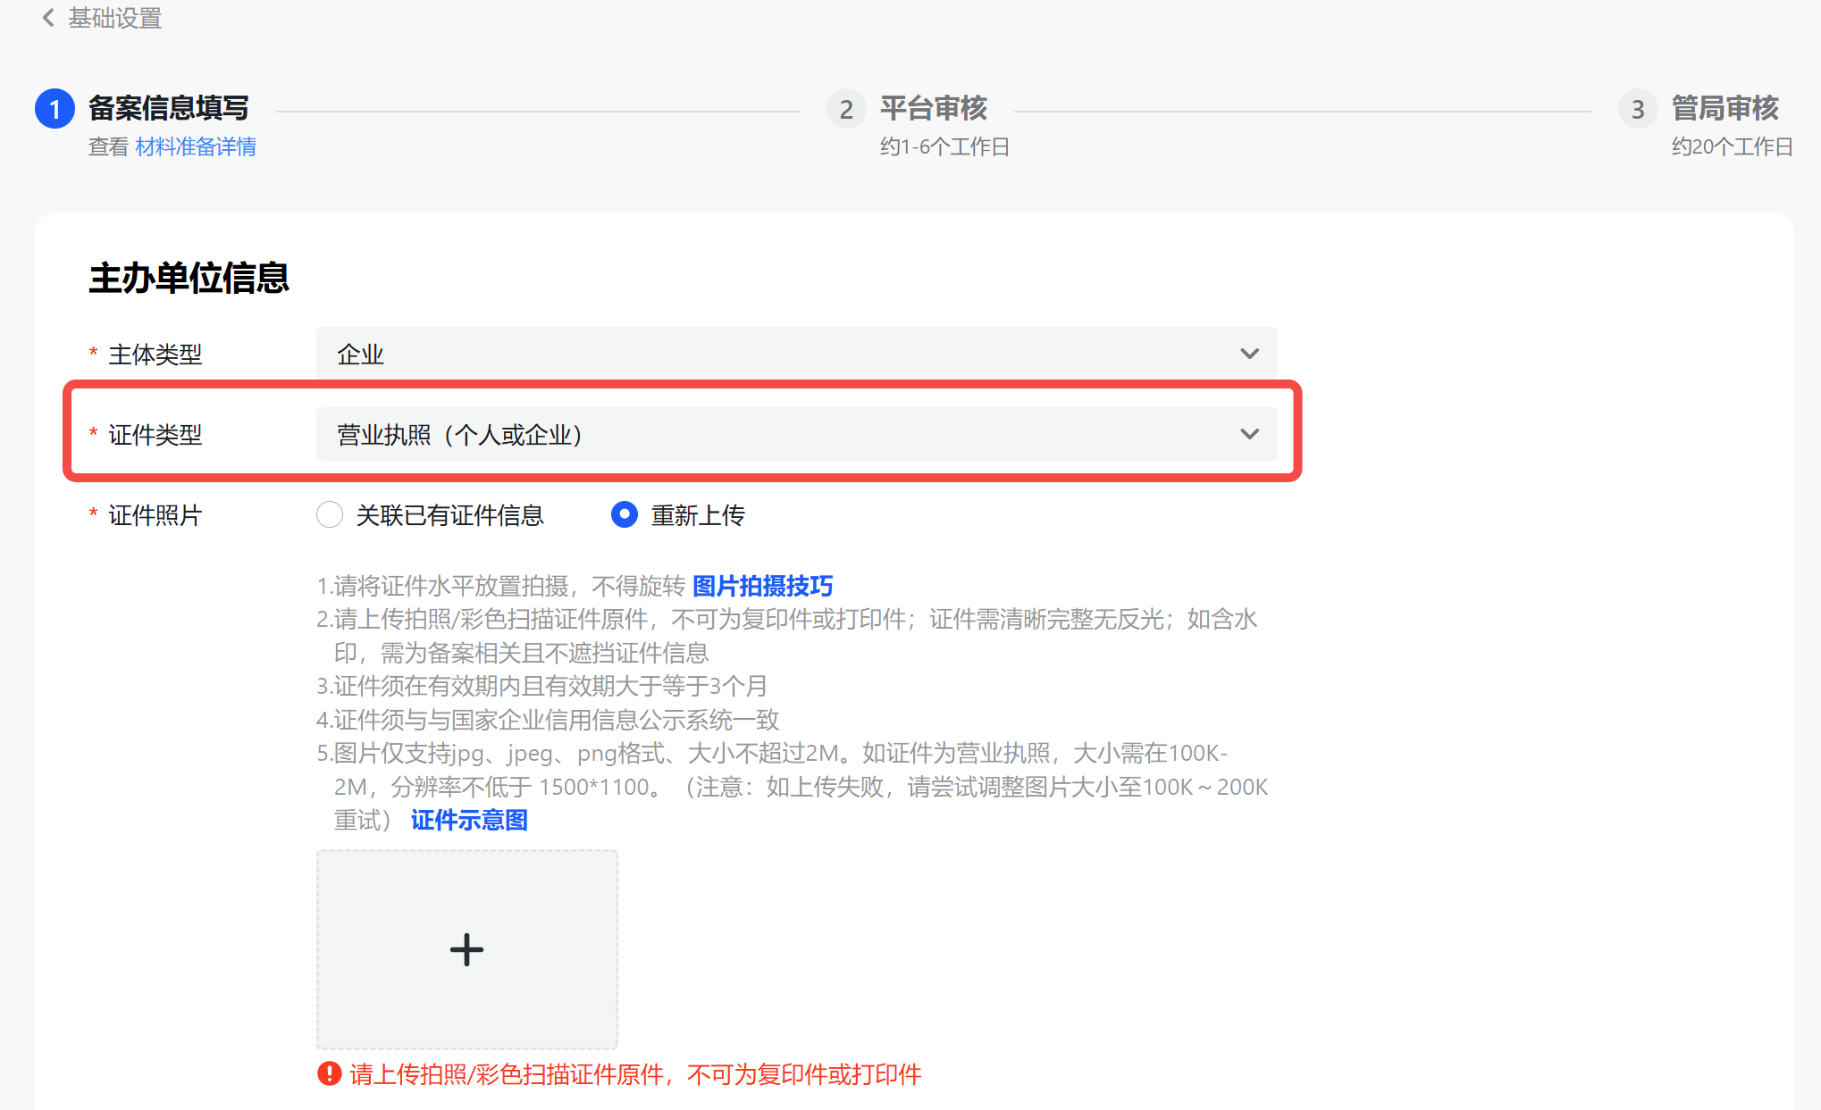Click step 2 circle for 平台审核
The width and height of the screenshot is (1821, 1110).
pos(845,109)
